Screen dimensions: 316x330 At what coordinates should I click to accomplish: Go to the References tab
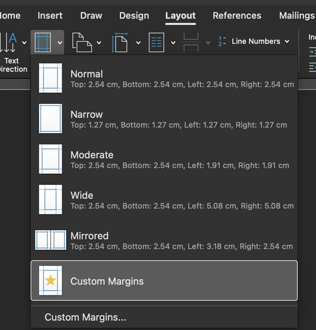(237, 16)
